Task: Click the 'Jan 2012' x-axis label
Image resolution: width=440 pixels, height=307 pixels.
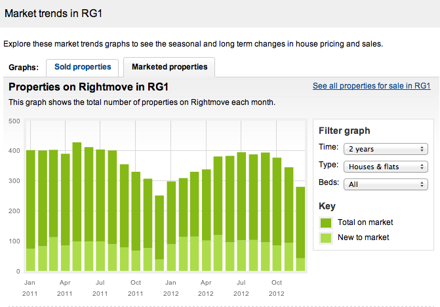Action: [x=171, y=288]
